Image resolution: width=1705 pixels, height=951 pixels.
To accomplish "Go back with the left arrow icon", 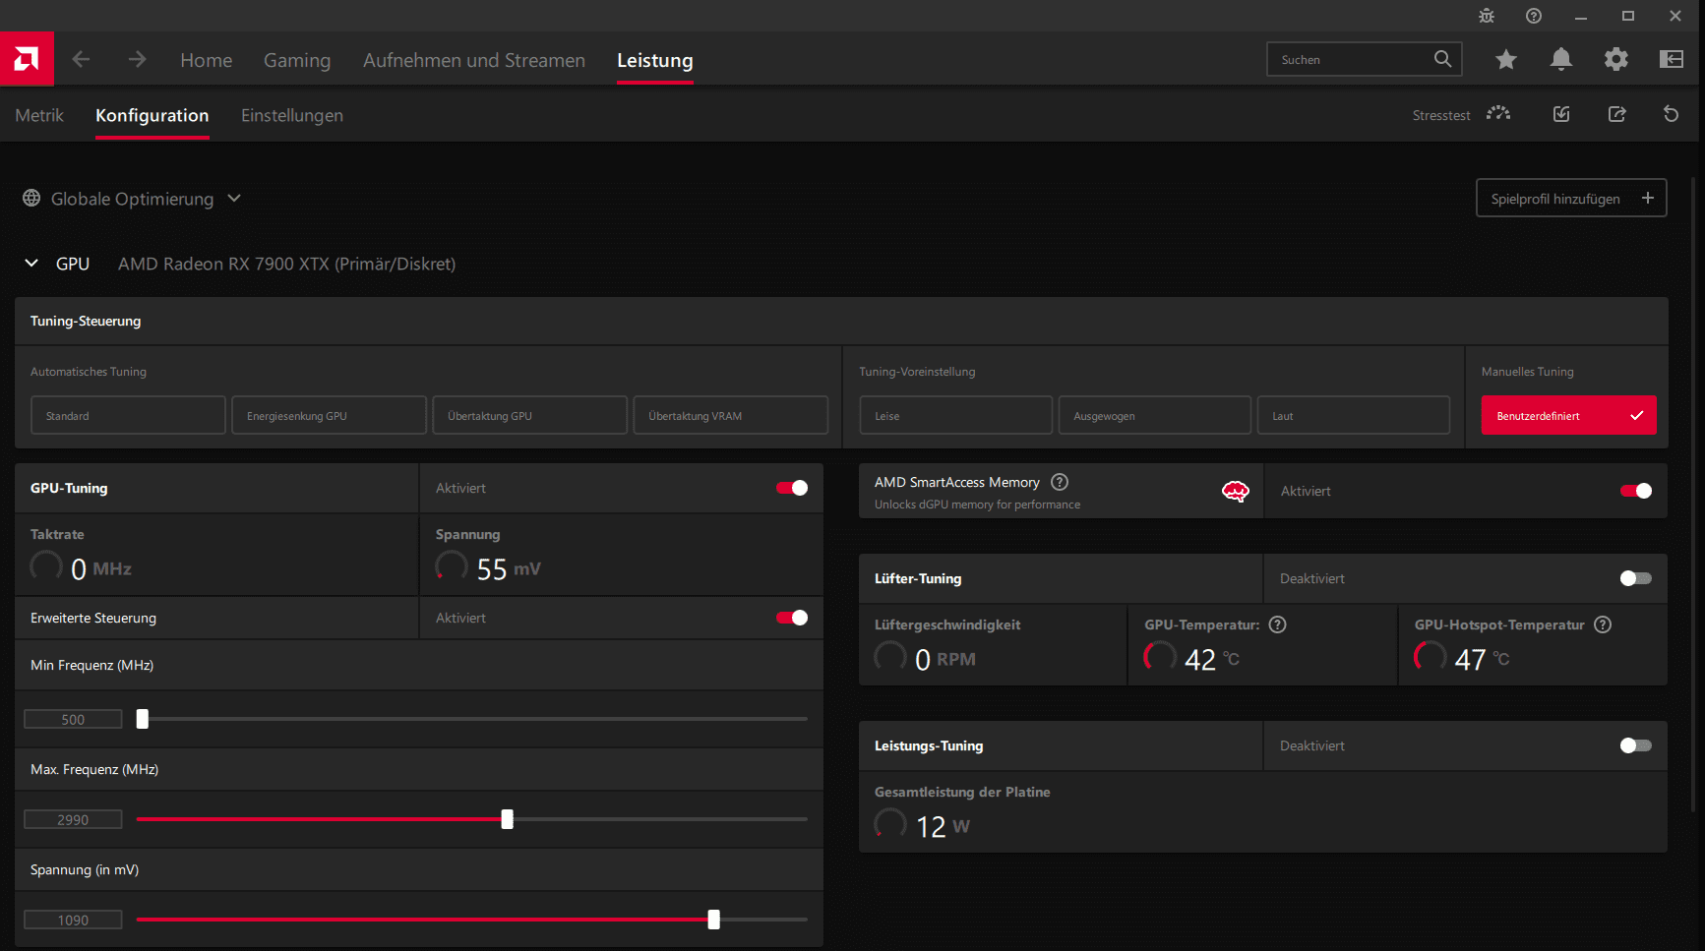I will (82, 60).
